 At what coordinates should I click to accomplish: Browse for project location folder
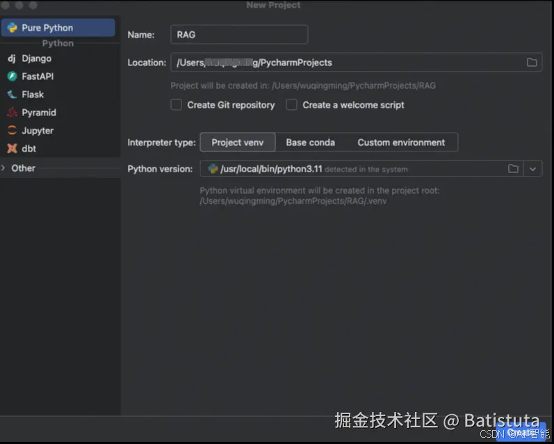click(532, 63)
